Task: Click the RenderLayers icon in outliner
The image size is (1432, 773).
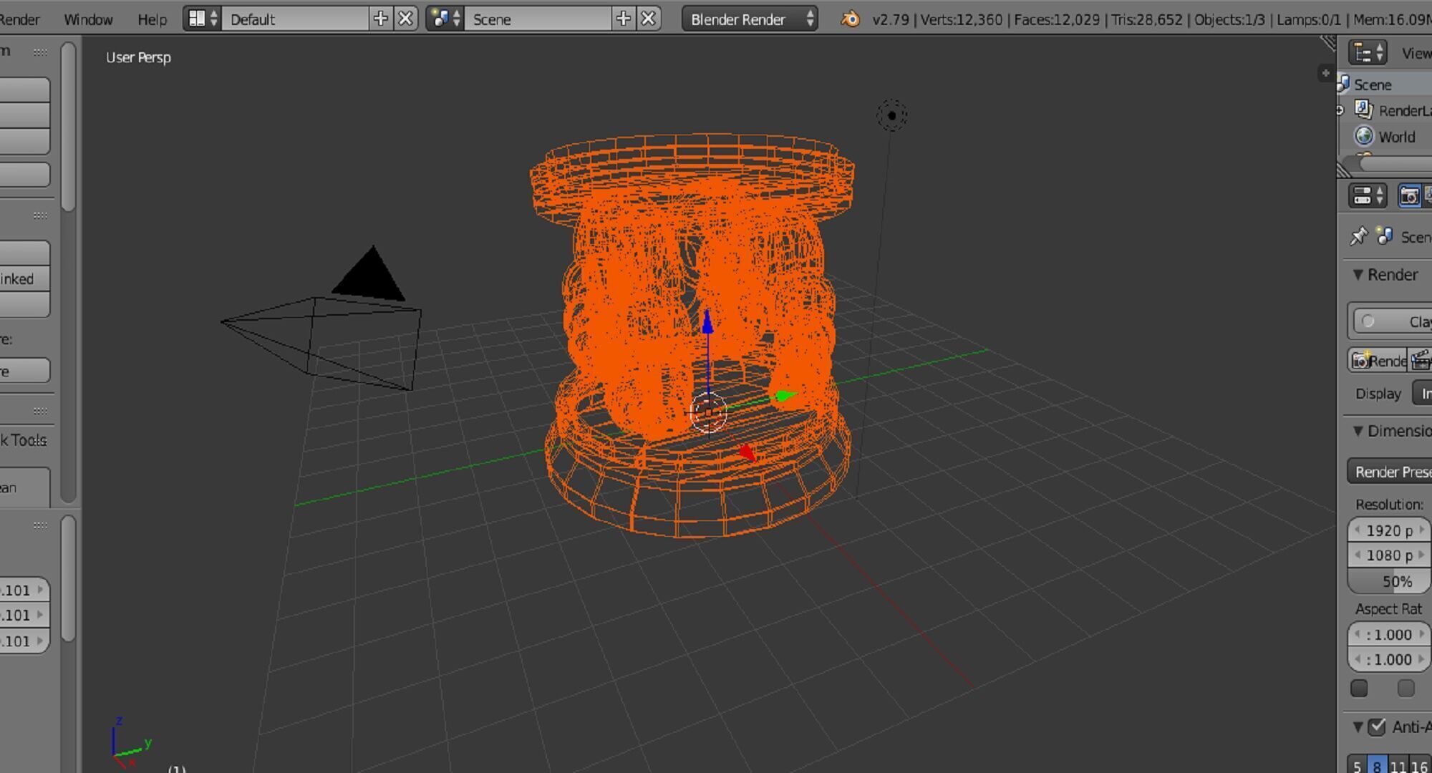Action: pos(1363,110)
